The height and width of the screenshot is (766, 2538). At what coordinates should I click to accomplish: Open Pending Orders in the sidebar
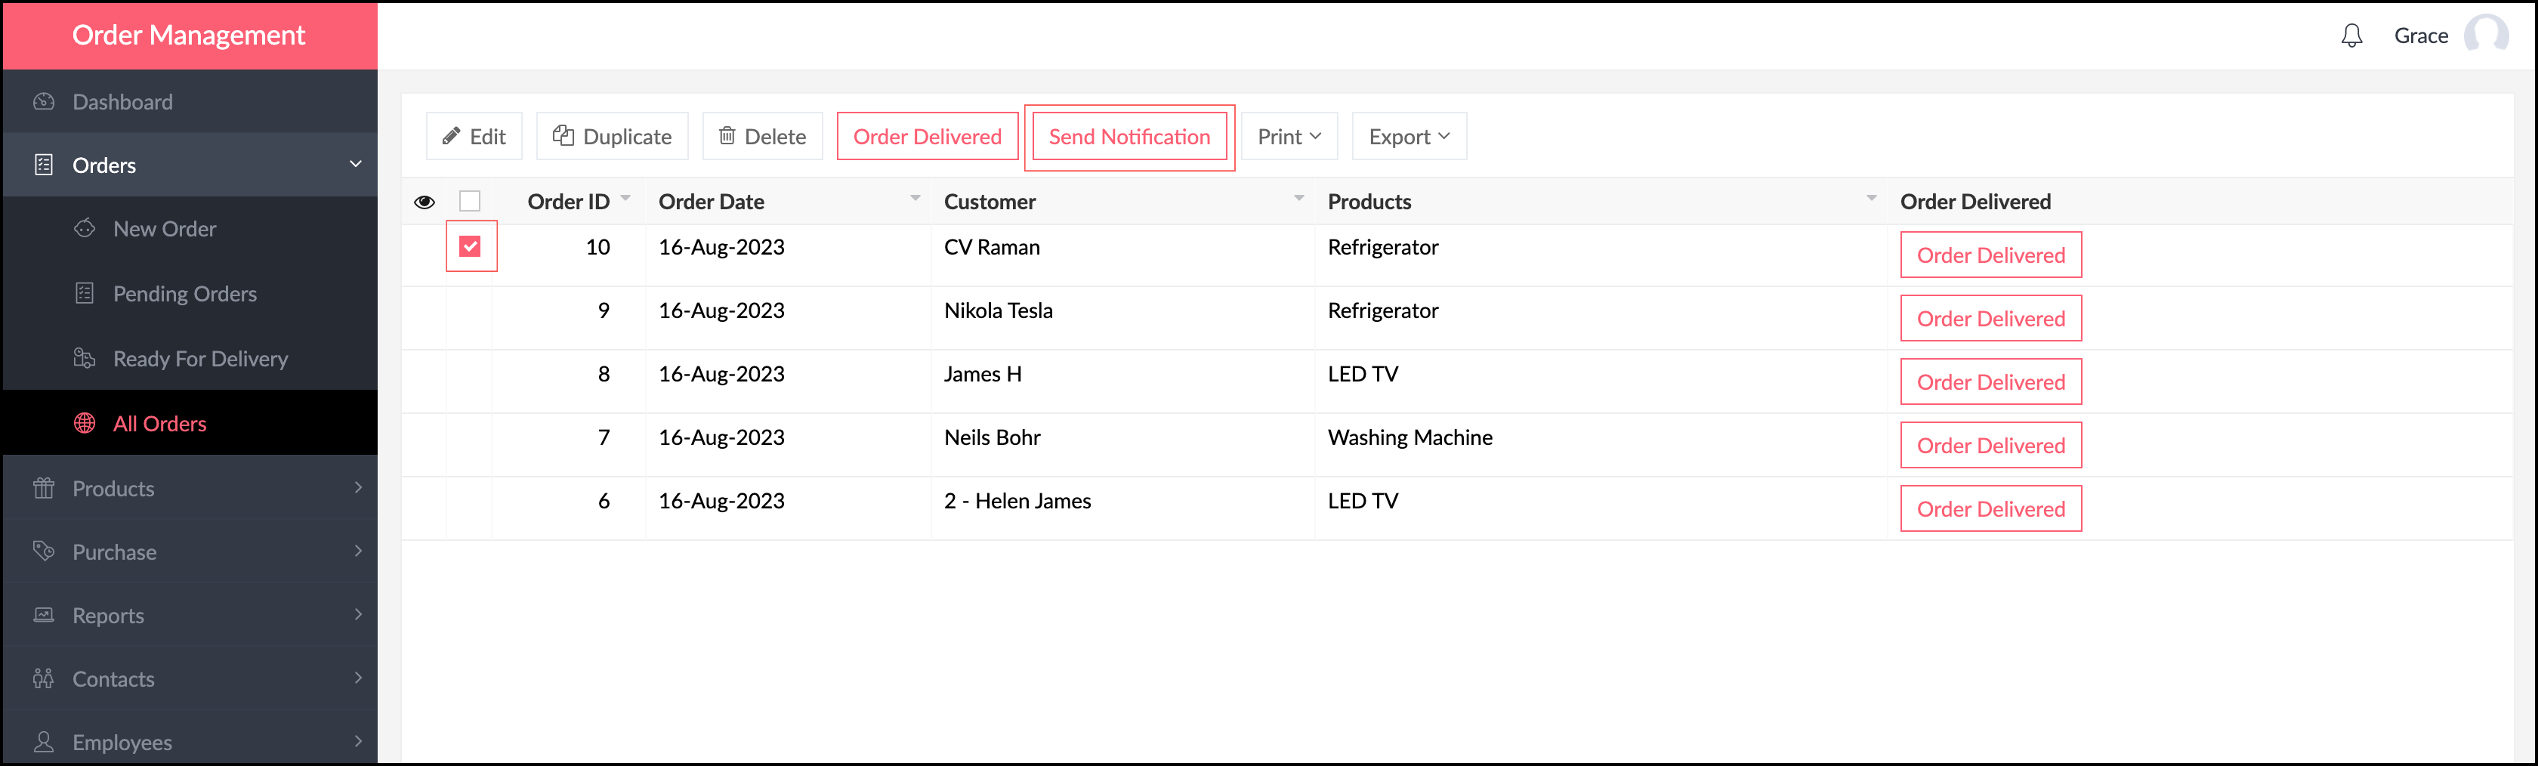click(184, 294)
